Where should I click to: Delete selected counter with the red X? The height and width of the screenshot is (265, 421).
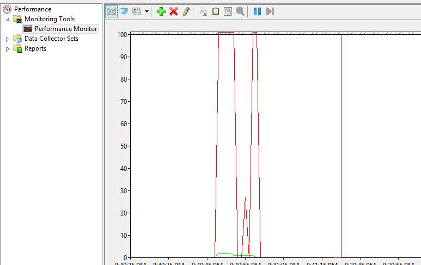point(174,11)
